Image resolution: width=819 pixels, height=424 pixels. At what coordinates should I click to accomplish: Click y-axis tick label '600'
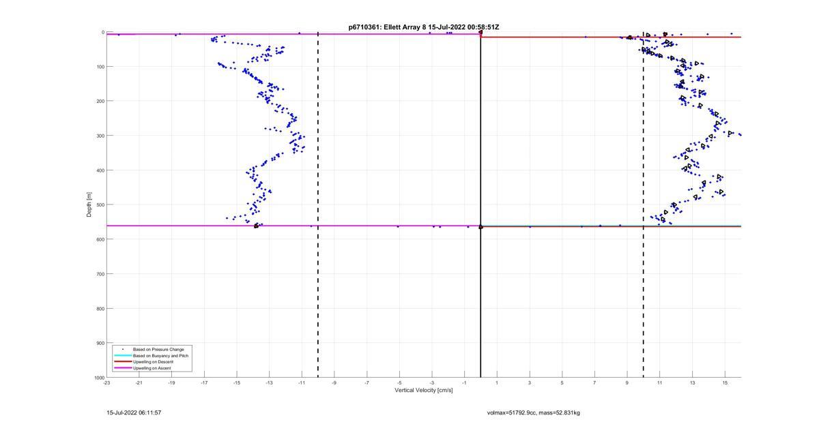(x=100, y=239)
